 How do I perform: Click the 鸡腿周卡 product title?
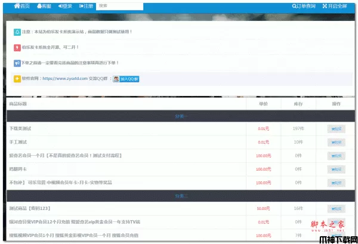[x=18, y=169]
